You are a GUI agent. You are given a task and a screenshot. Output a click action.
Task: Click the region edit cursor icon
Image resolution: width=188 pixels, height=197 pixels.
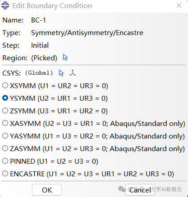[65, 58]
